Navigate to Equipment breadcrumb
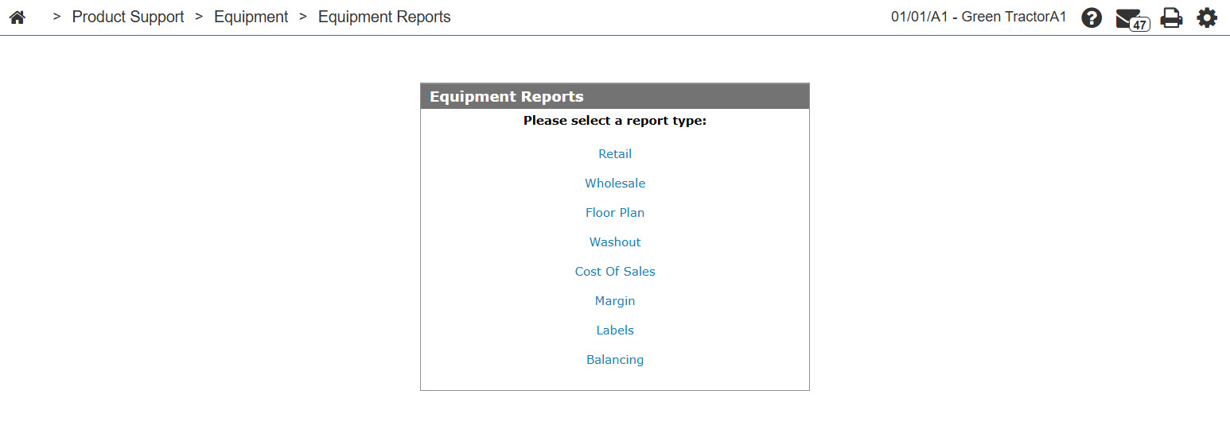This screenshot has width=1230, height=429. 251,17
